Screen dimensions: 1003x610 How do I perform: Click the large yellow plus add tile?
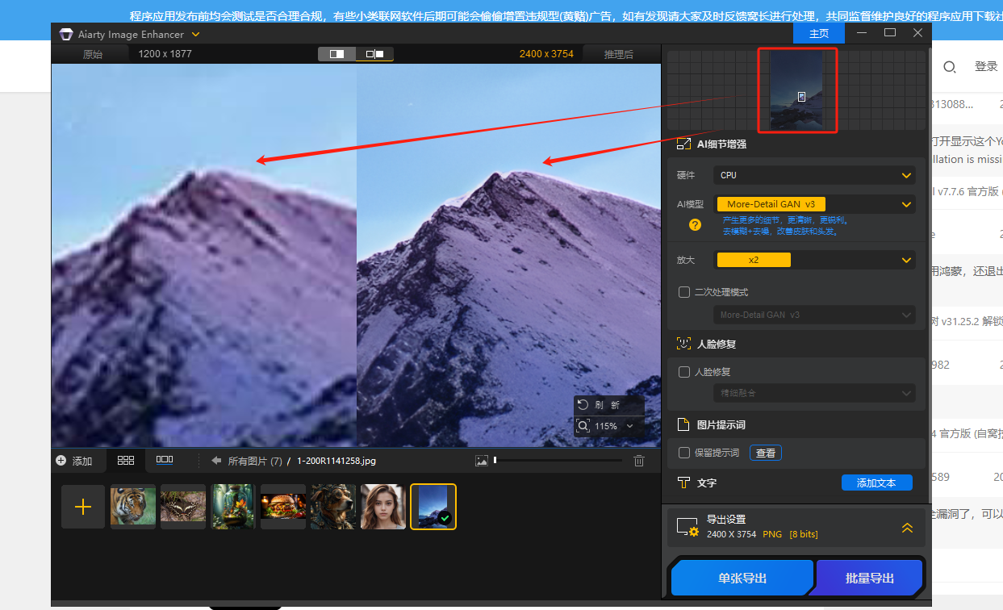coord(83,507)
